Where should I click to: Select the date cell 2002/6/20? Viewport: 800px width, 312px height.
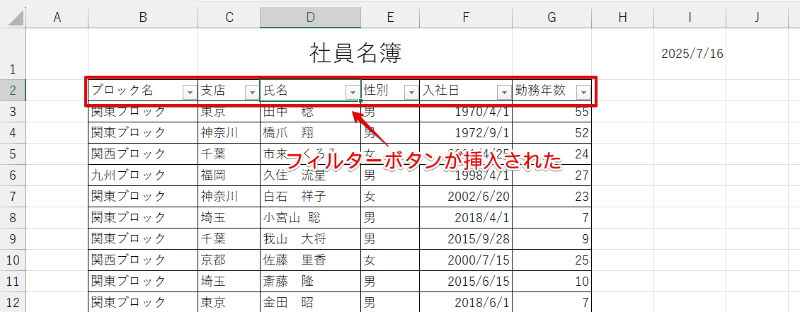point(466,196)
